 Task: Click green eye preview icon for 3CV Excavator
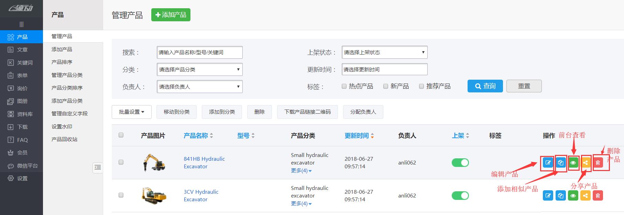573,196
